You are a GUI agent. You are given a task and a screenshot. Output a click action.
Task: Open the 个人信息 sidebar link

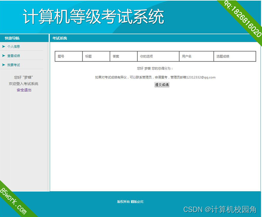click(x=13, y=46)
